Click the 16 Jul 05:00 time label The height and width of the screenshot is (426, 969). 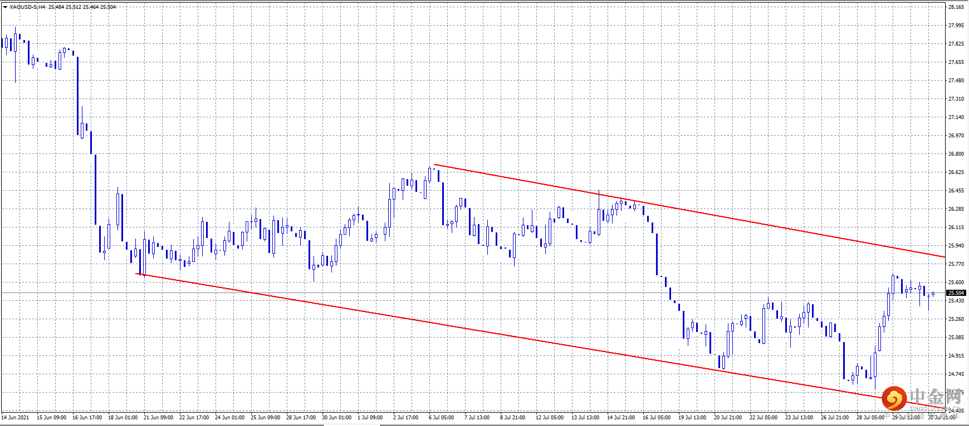(x=657, y=418)
